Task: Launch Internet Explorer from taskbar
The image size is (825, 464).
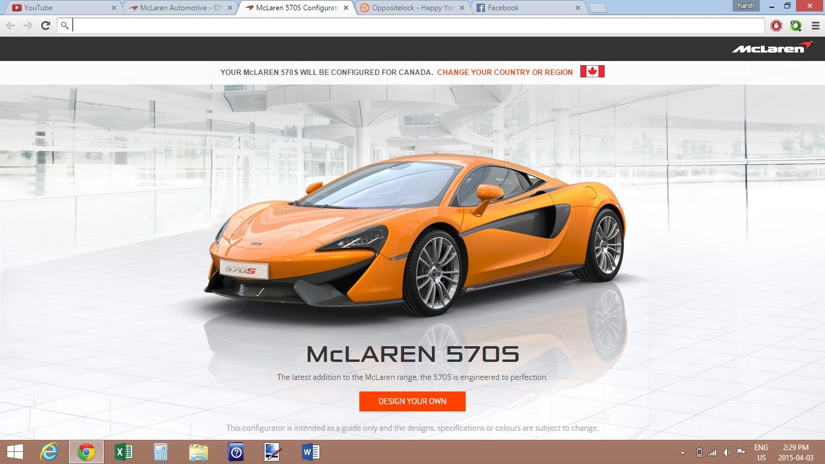Action: pyautogui.click(x=49, y=452)
